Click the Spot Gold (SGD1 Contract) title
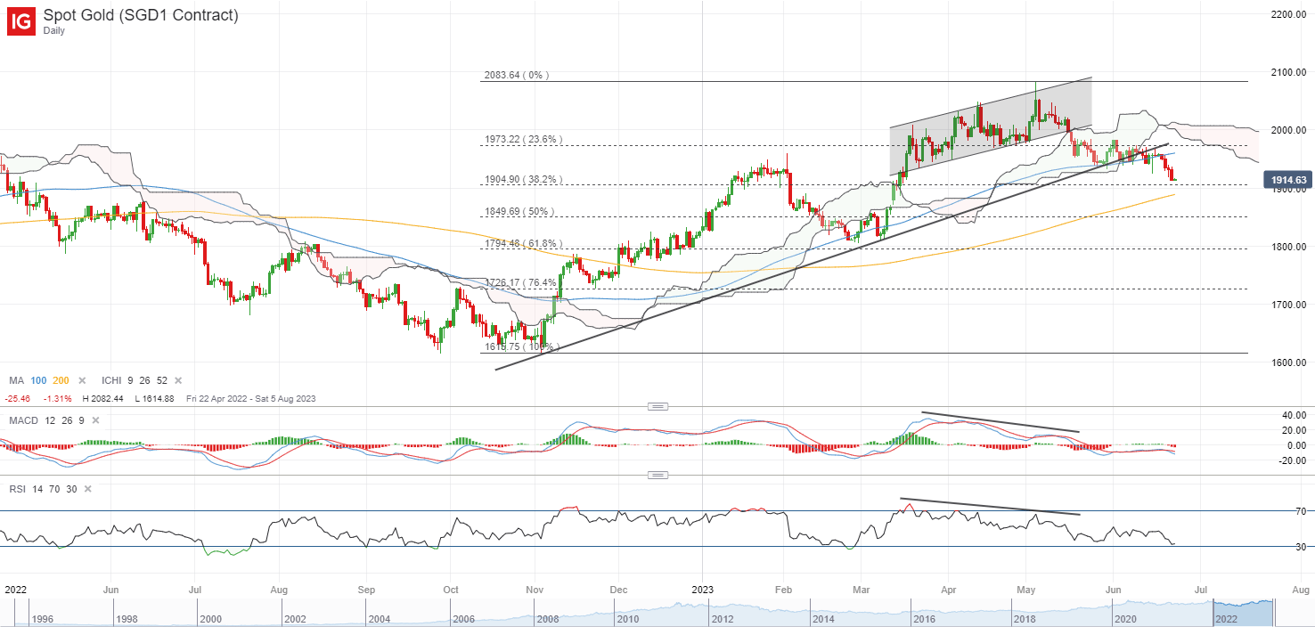The height and width of the screenshot is (627, 1315). click(x=141, y=15)
